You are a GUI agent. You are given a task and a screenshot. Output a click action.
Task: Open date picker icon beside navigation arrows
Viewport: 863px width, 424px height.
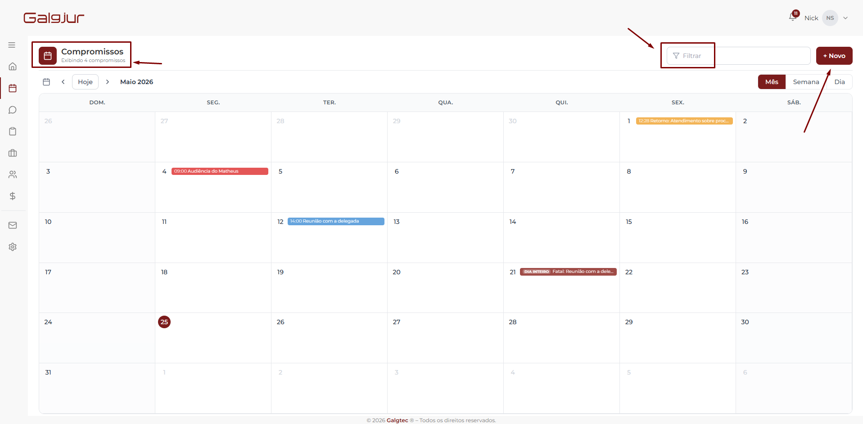tap(46, 82)
